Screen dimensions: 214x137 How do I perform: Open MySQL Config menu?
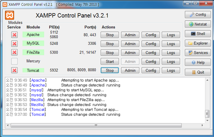click(x=151, y=44)
